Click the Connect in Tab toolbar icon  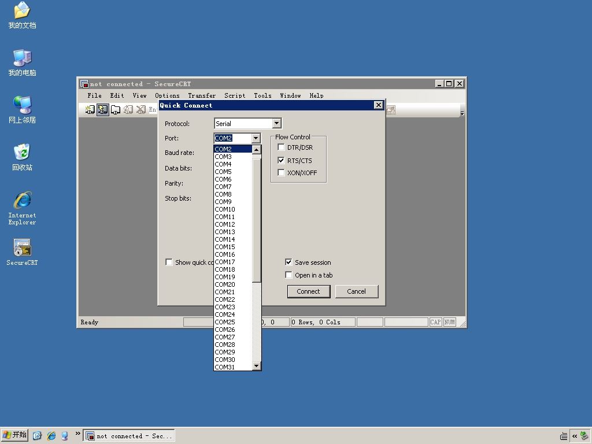(116, 110)
